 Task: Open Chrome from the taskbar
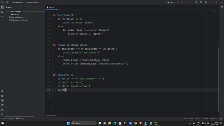135,123
